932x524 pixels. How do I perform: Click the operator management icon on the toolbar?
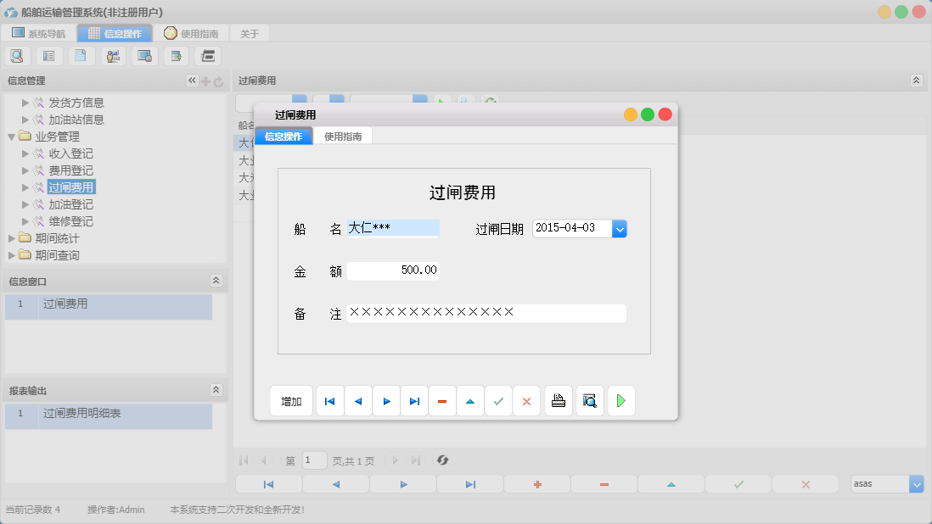[113, 55]
